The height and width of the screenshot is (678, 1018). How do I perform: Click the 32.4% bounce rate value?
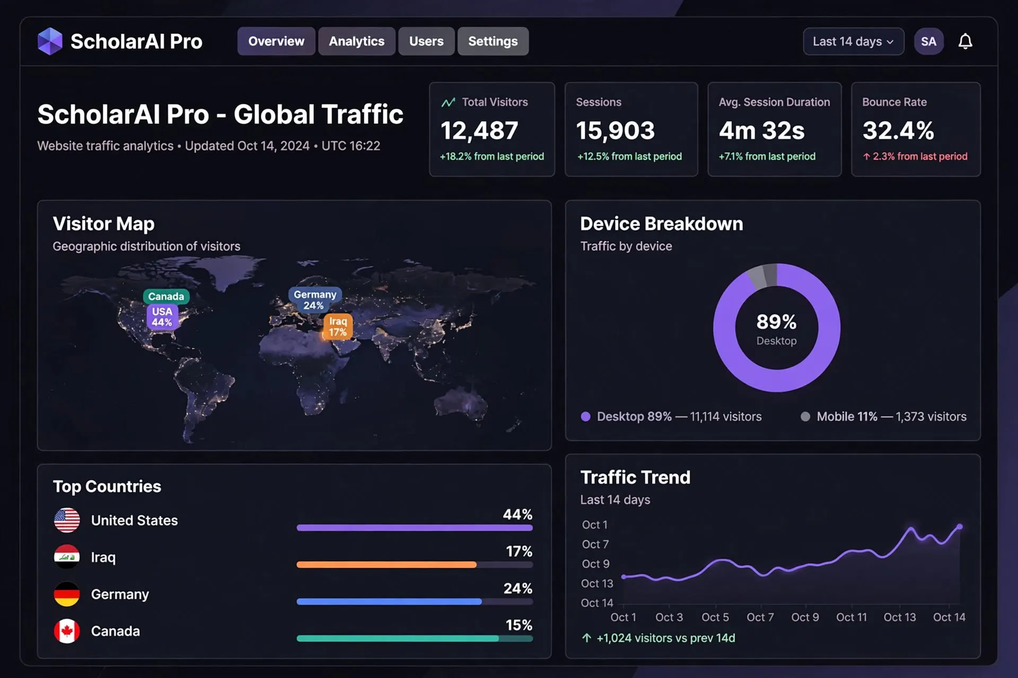898,130
